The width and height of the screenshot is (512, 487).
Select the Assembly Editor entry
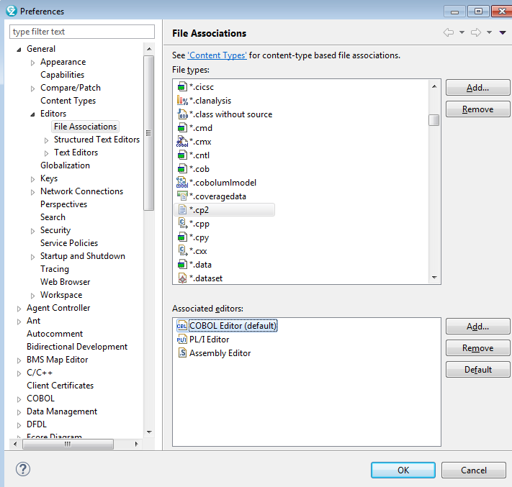[220, 353]
